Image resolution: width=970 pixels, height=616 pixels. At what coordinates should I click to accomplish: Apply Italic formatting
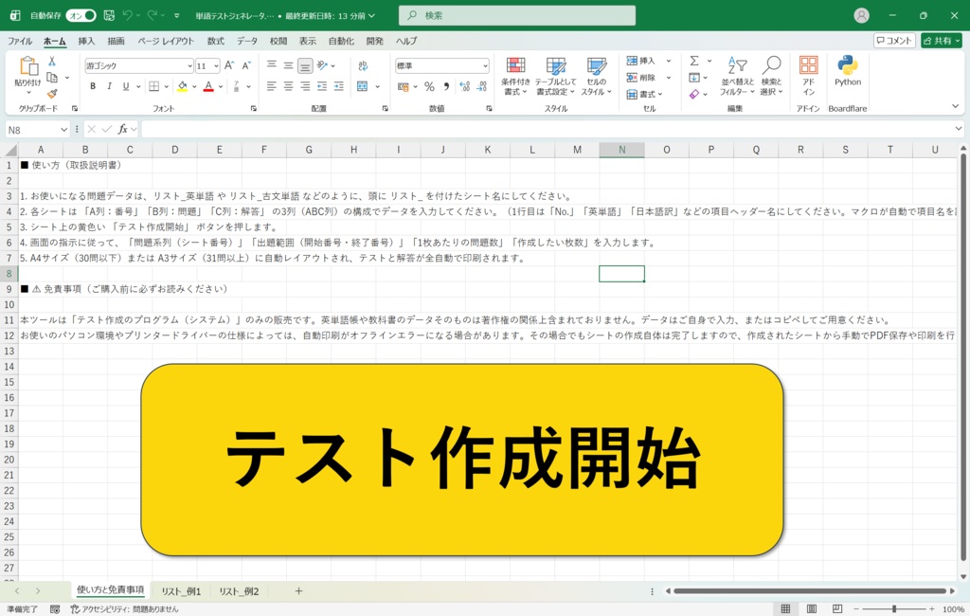(110, 86)
